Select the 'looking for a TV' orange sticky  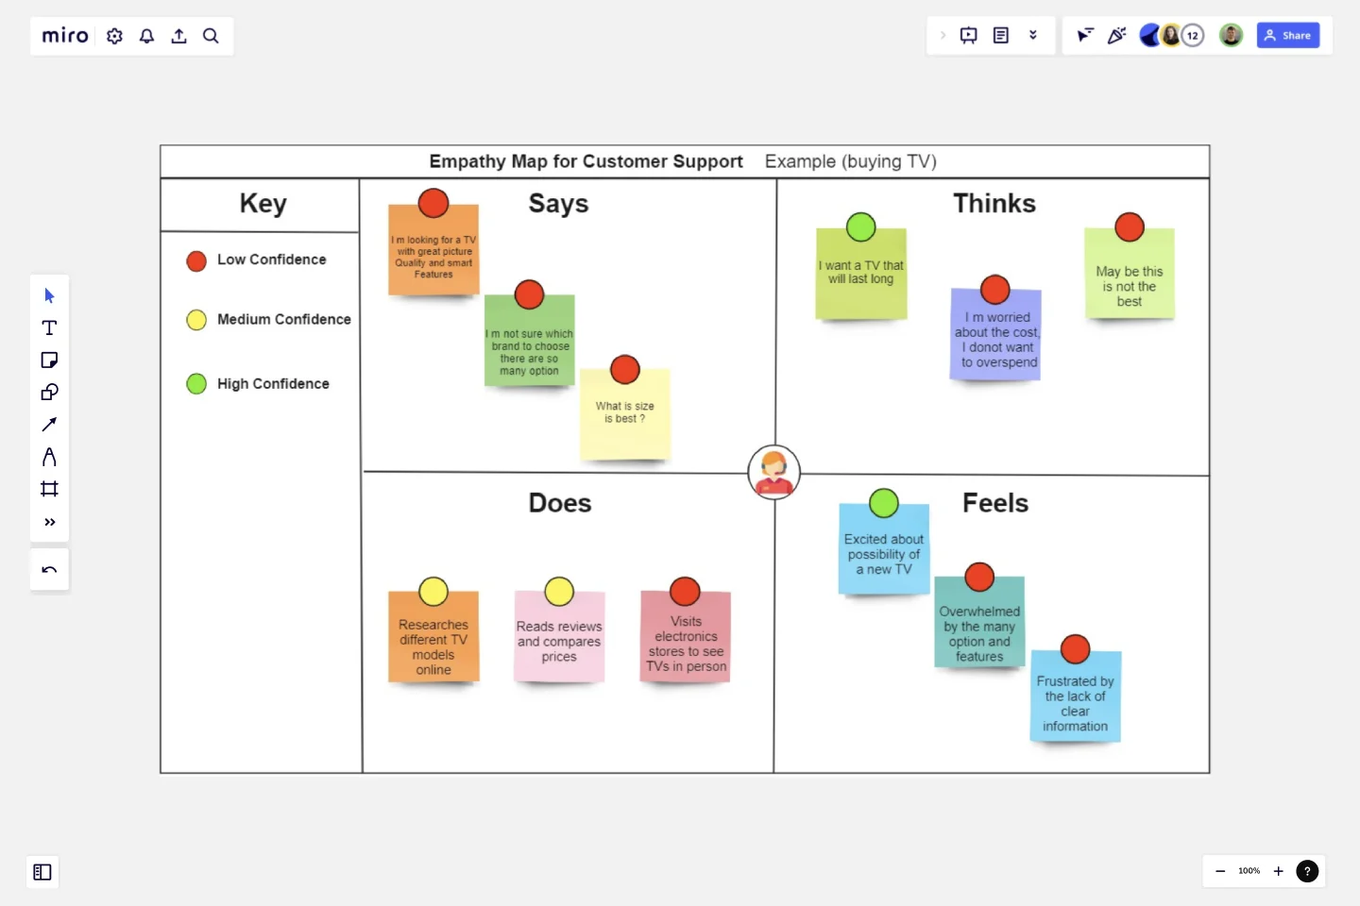(x=433, y=251)
